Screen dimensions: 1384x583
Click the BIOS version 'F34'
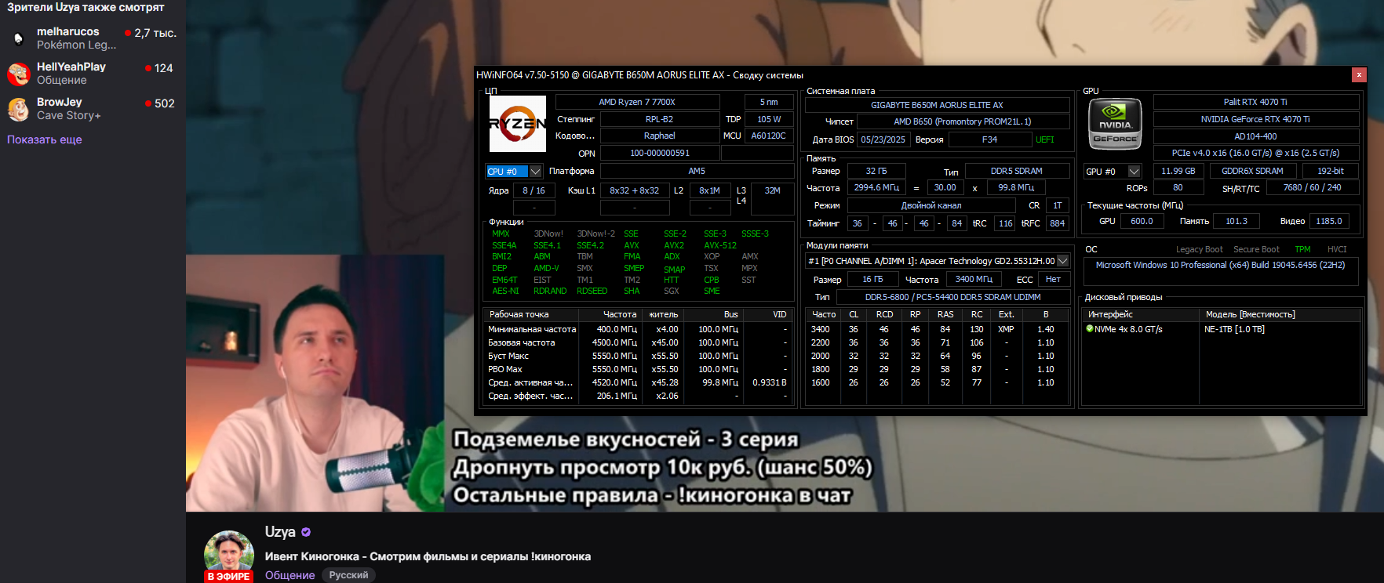tap(990, 139)
